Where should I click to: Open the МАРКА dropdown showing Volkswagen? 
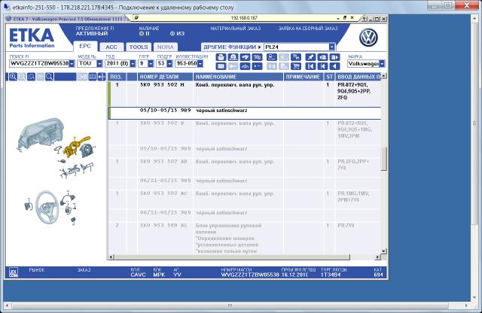pos(382,64)
